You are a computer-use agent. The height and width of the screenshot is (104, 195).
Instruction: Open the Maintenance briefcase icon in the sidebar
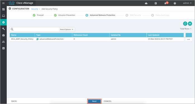point(3,35)
